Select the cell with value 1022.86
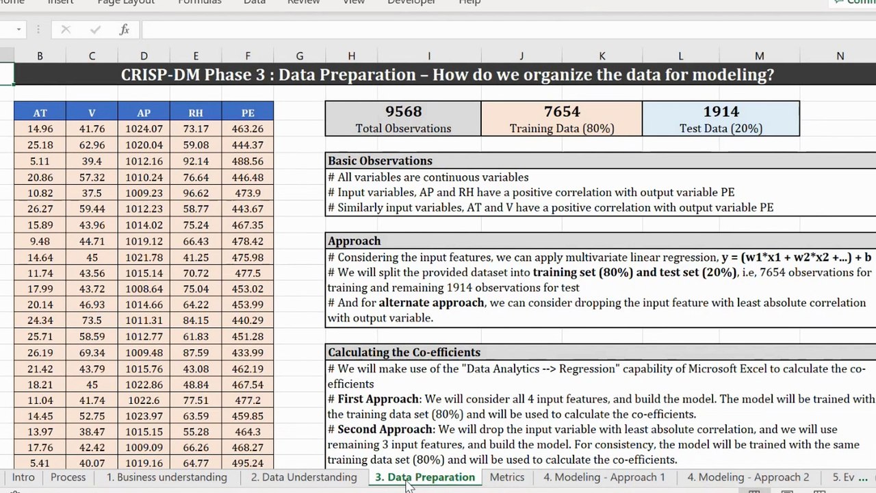Viewport: 876px width, 493px height. click(144, 385)
